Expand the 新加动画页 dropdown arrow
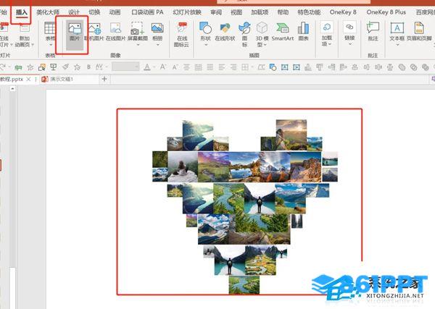435x309 pixels. click(x=33, y=44)
